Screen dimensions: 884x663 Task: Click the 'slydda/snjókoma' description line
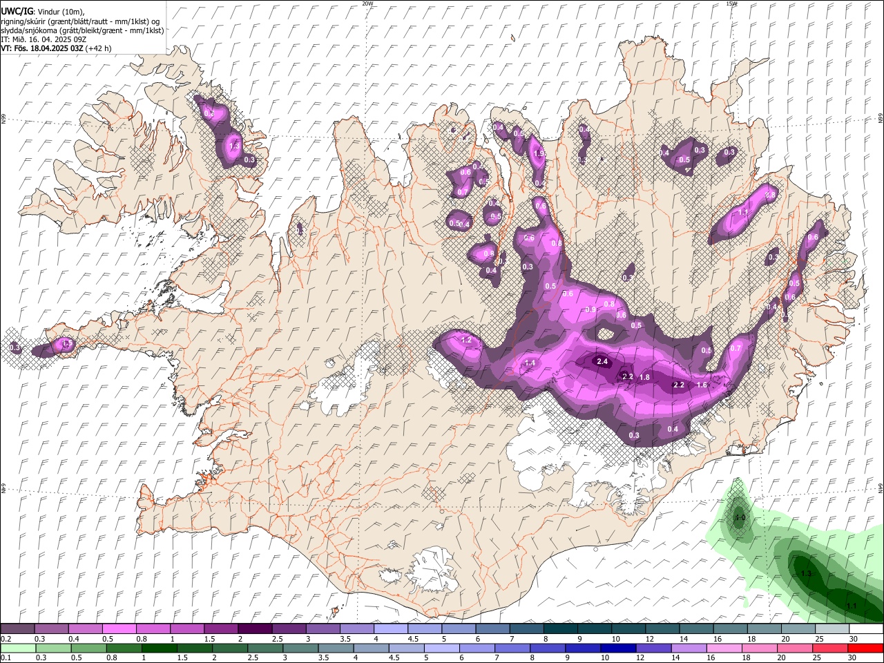coord(82,30)
